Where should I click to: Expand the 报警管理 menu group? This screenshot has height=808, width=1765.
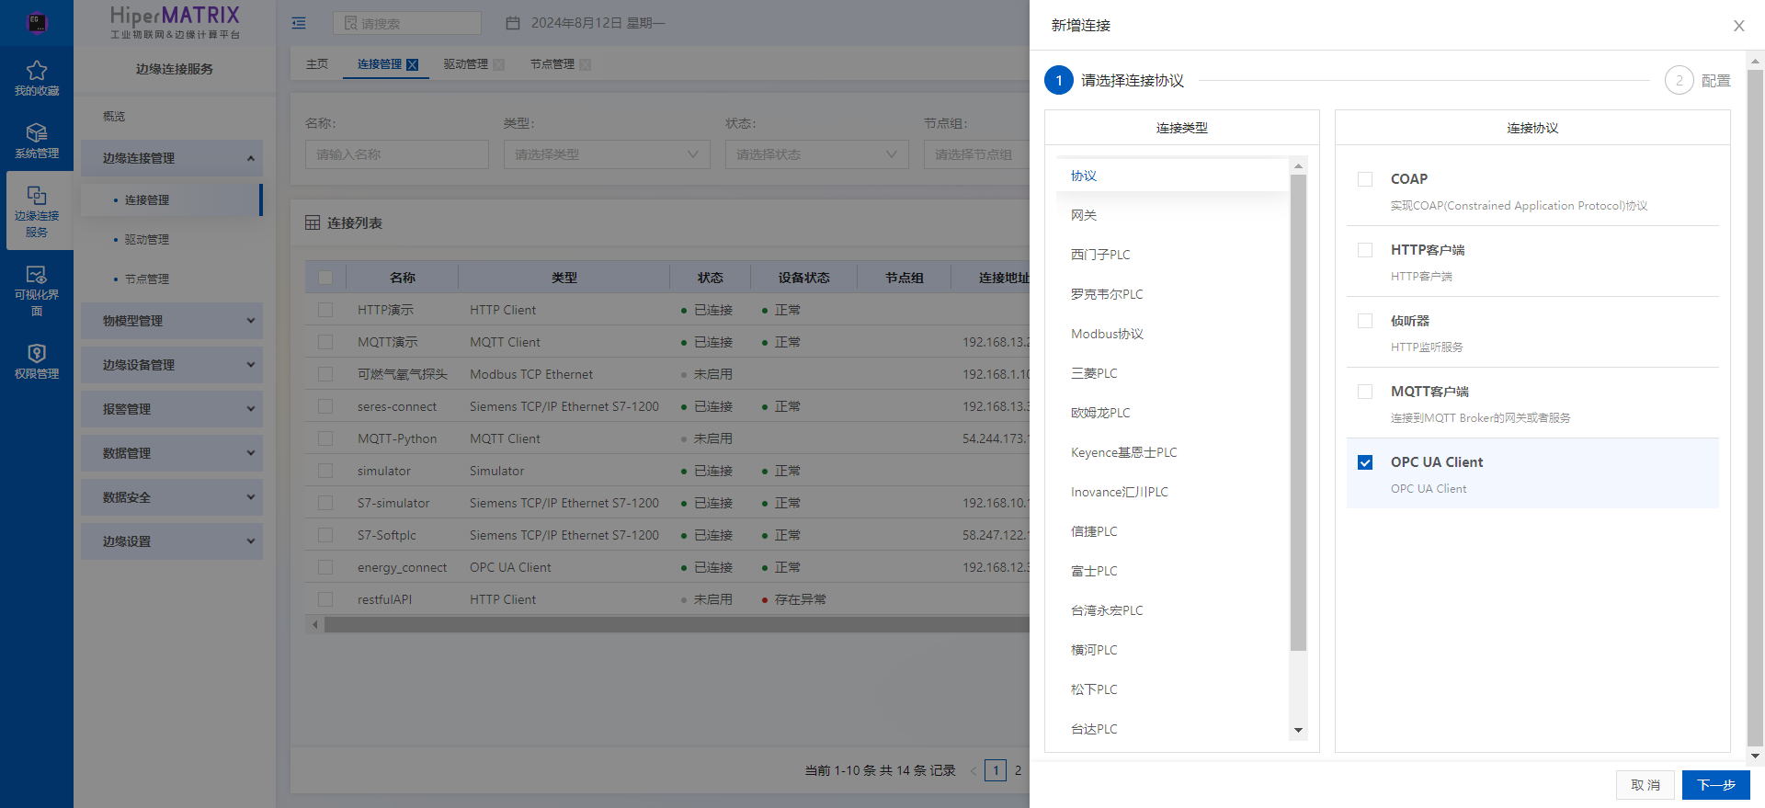click(x=172, y=409)
